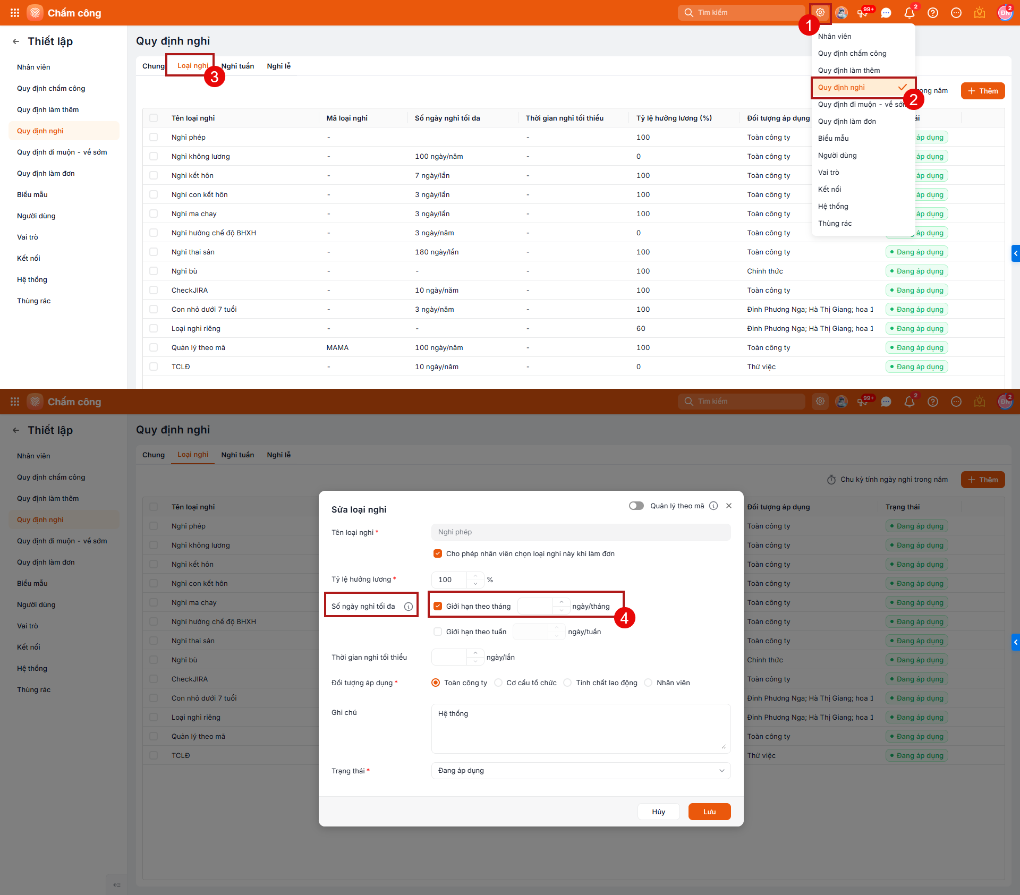1020x895 pixels.
Task: Click the back arrow beside Thiết lập, upper screenshot
Action: [16, 41]
